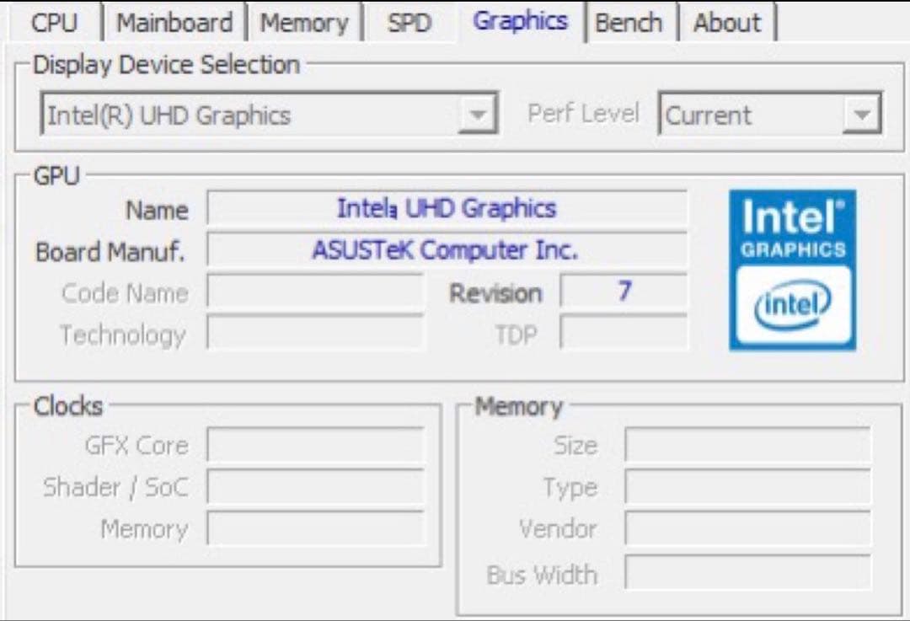Viewport: 910px width, 621px height.
Task: Click the Revision field showing 7
Action: [x=624, y=292]
